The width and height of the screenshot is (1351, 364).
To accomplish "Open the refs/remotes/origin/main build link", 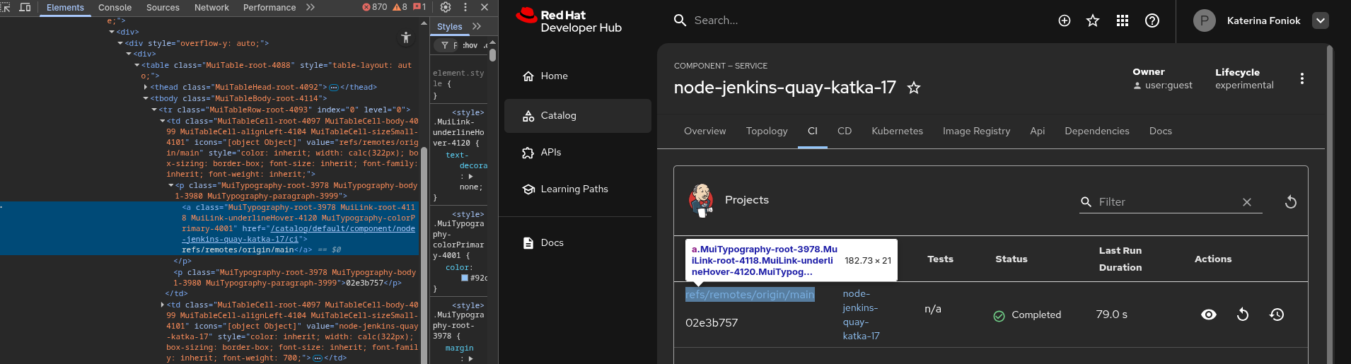I will (x=750, y=295).
